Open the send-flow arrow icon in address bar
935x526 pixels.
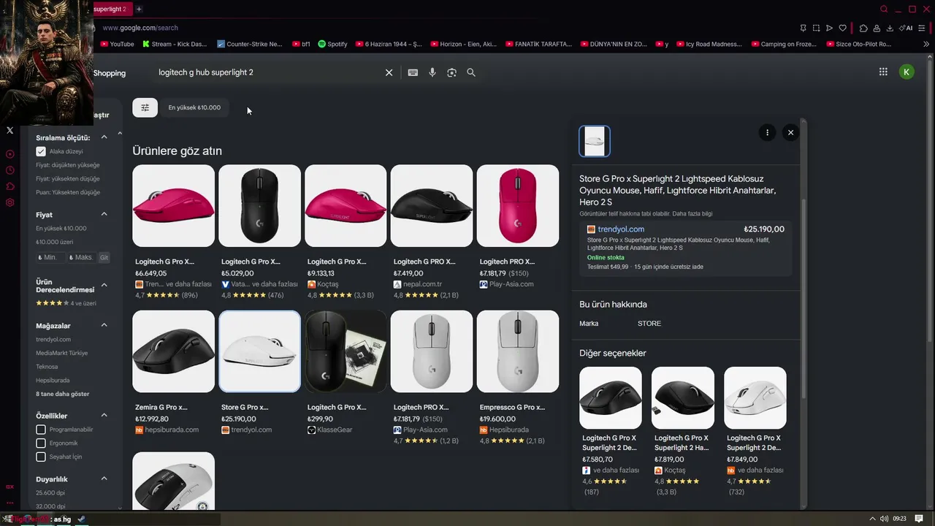pyautogui.click(x=829, y=28)
